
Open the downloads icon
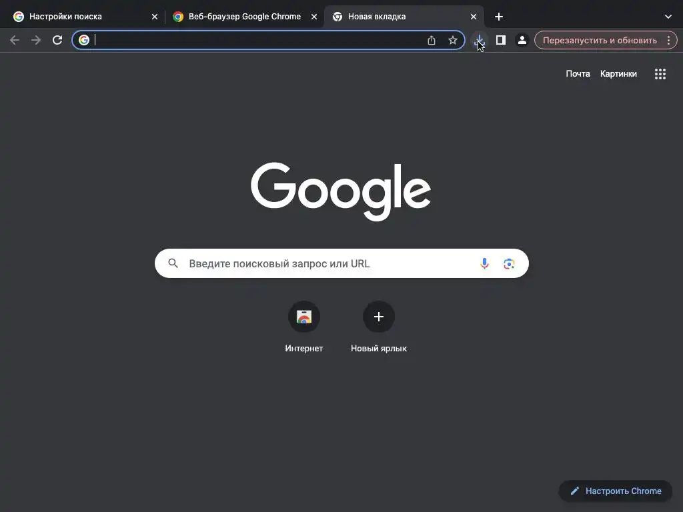tap(479, 40)
